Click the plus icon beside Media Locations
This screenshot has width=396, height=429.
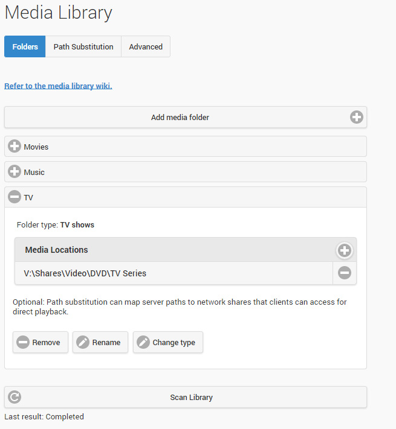point(345,250)
